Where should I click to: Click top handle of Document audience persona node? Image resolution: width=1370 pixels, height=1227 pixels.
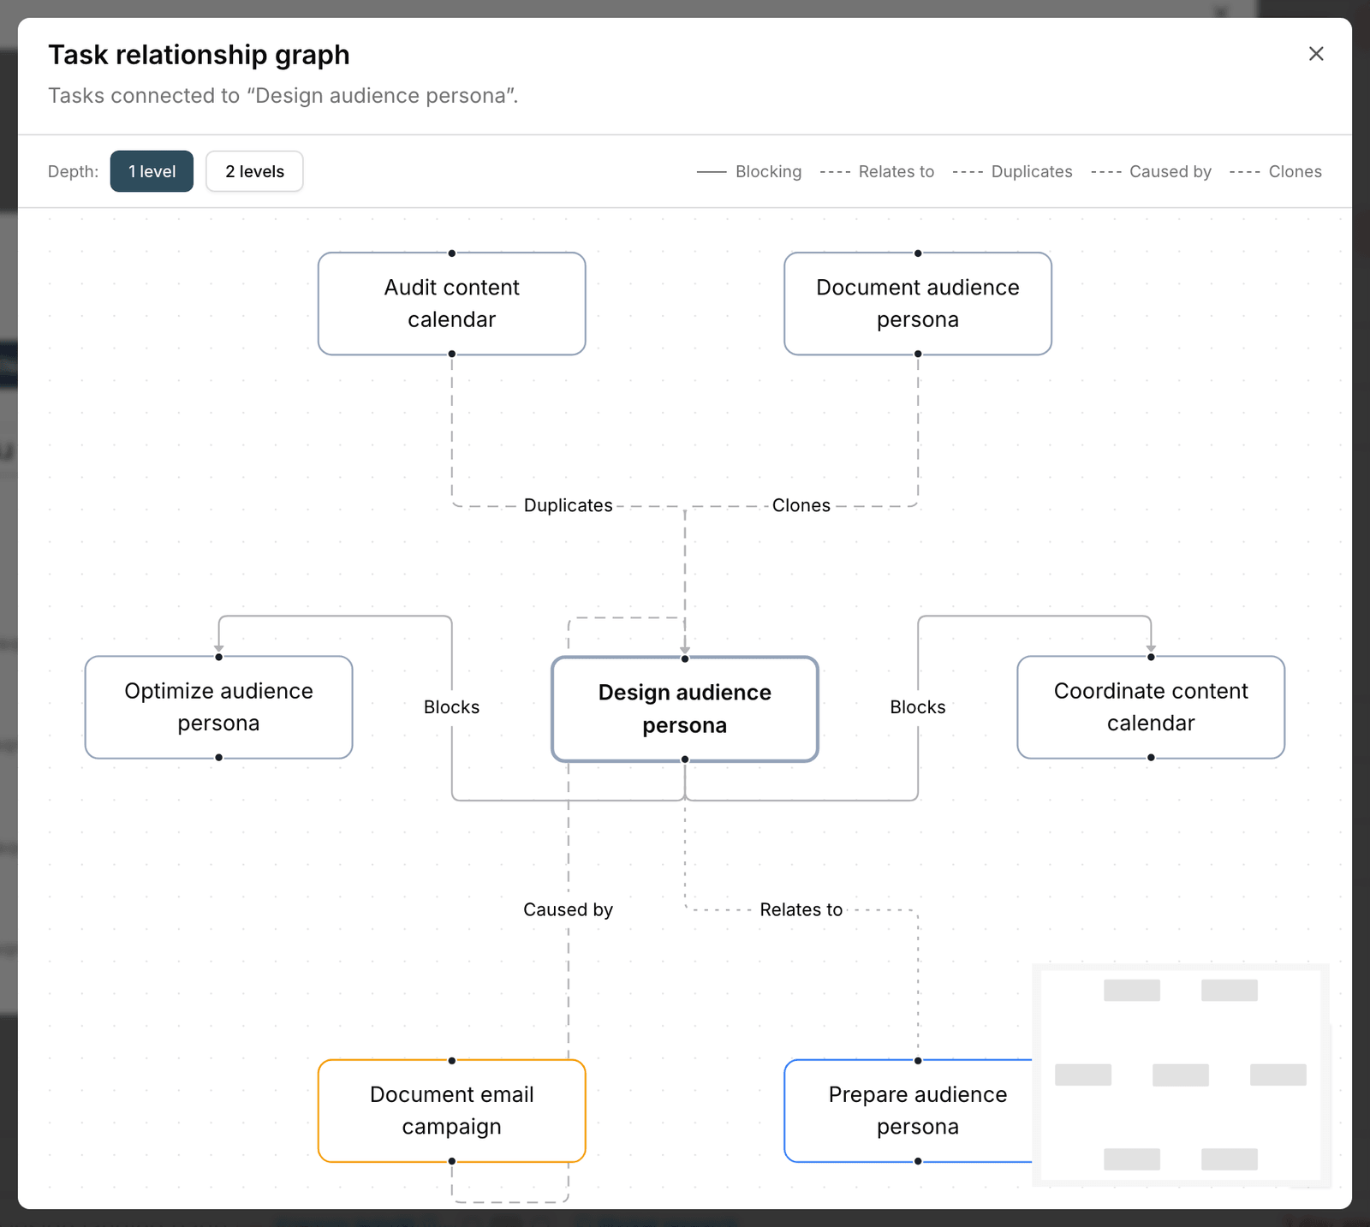pos(918,253)
